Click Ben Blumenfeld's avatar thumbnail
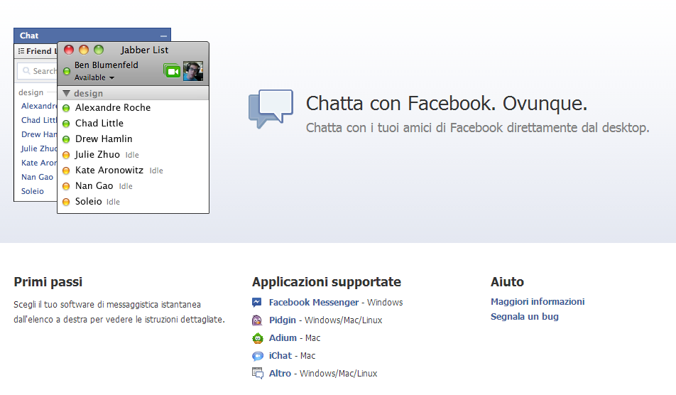The height and width of the screenshot is (395, 676). click(x=193, y=71)
